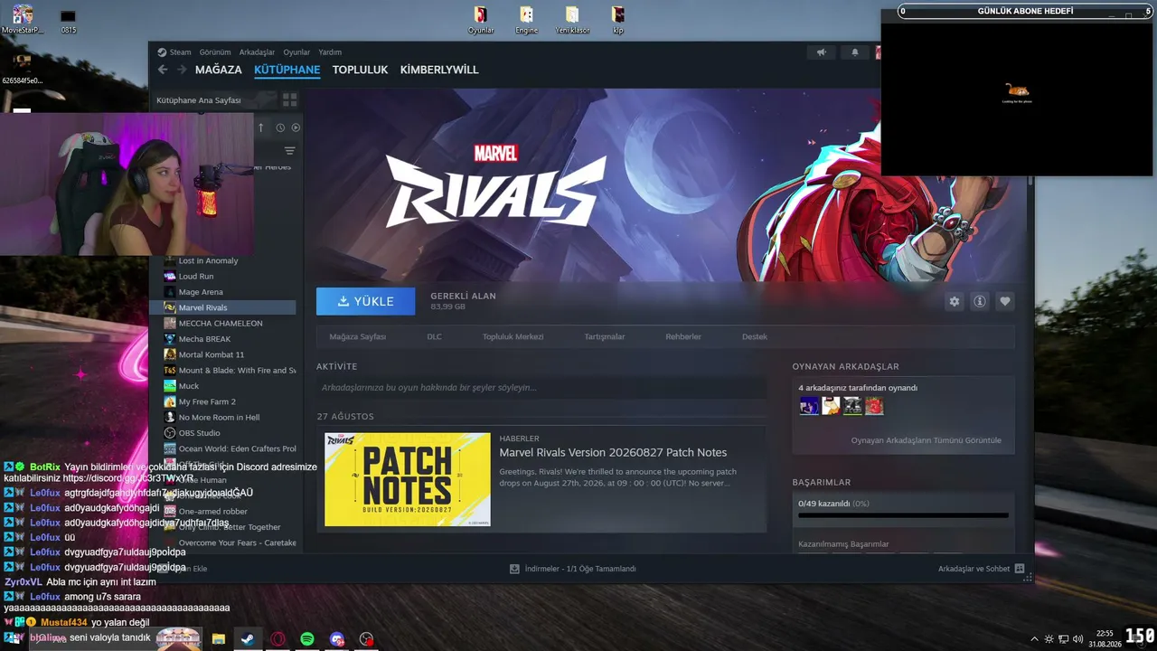Open the Oyunlar menu

point(296,52)
